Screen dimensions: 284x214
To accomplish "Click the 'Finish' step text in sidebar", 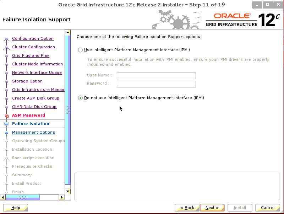I will (x=18, y=192).
